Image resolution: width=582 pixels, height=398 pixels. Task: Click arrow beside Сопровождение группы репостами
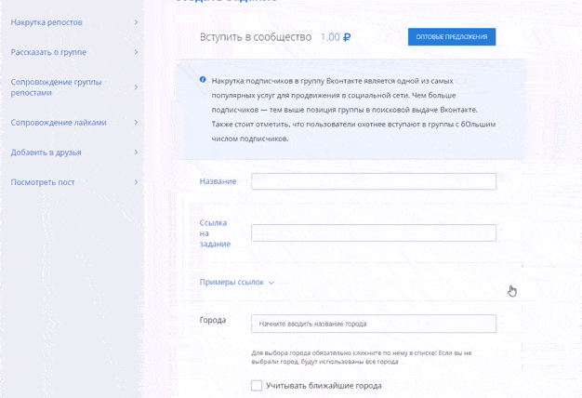click(136, 87)
